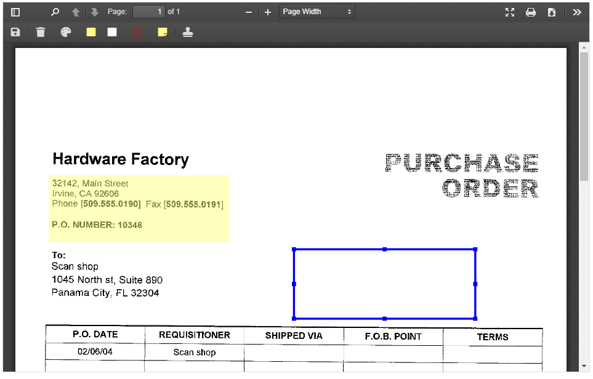593x379 pixels.
Task: Delete the selected annotation with trash icon
Action: (x=41, y=32)
